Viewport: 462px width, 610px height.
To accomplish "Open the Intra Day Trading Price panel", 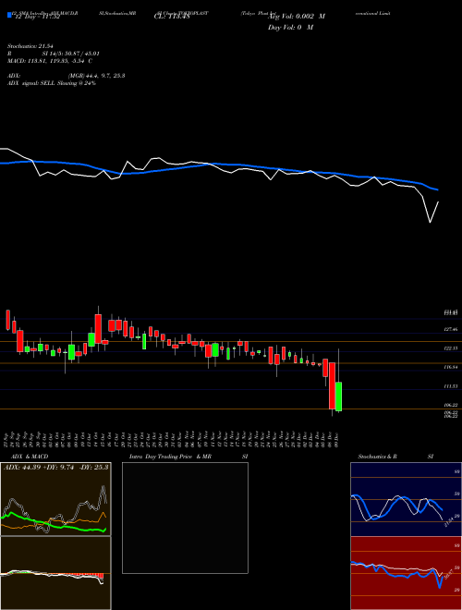I will point(185,518).
